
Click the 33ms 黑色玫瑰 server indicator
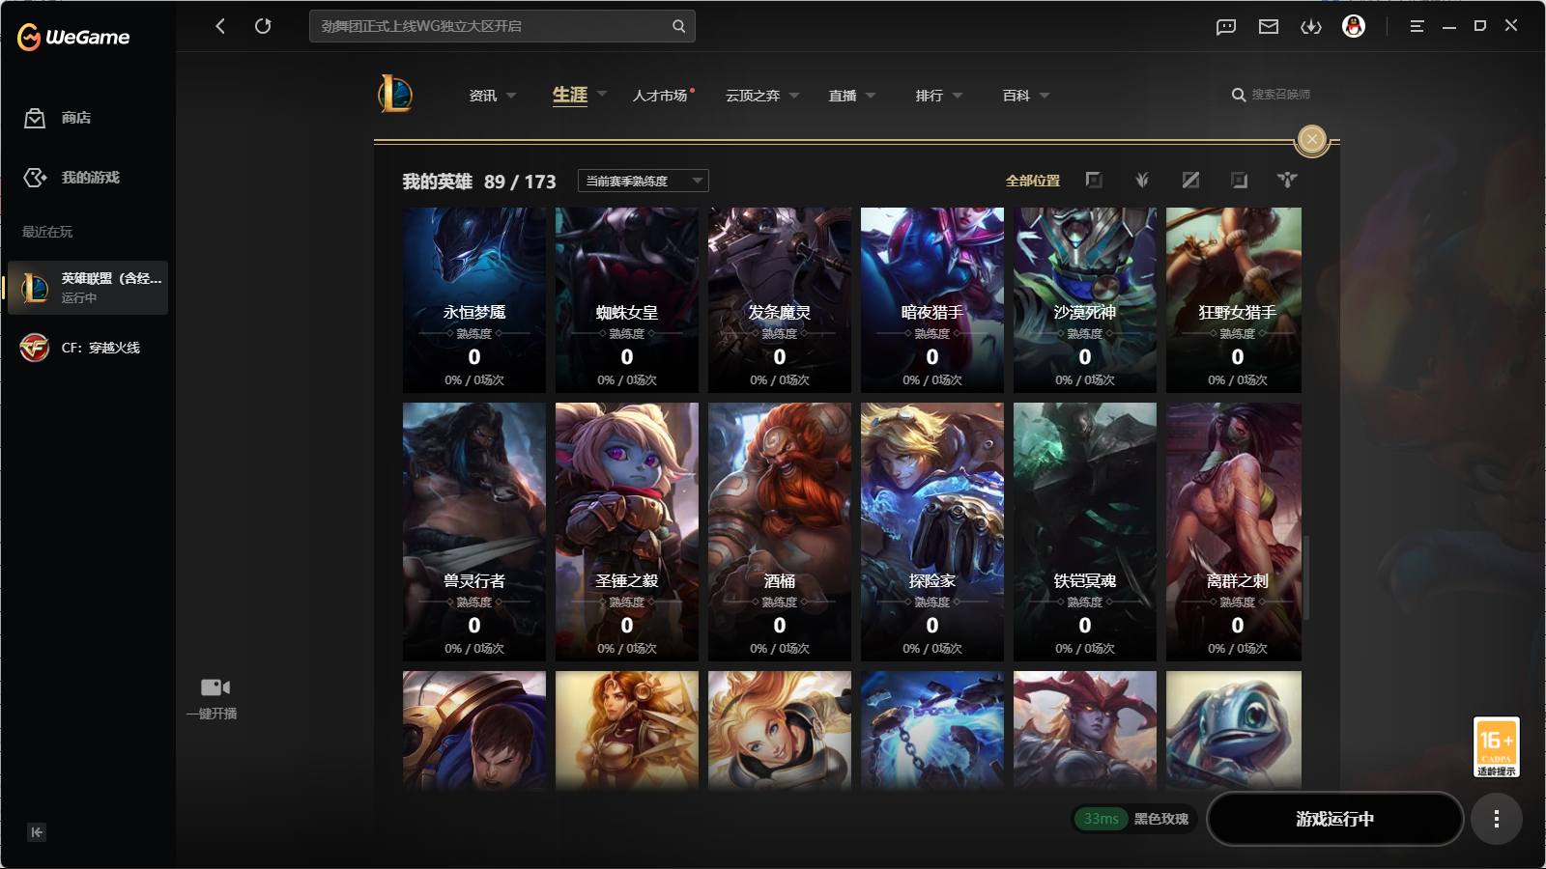coord(1135,819)
